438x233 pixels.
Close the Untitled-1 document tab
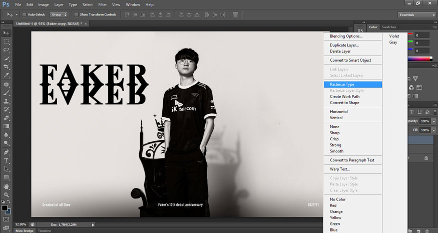pyautogui.click(x=86, y=24)
